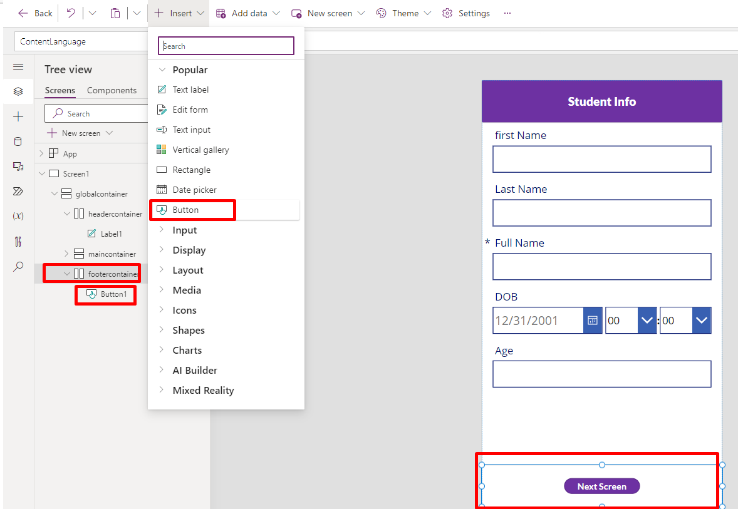The width and height of the screenshot is (738, 509).
Task: Click the hamburger menu icon
Action: tap(18, 67)
